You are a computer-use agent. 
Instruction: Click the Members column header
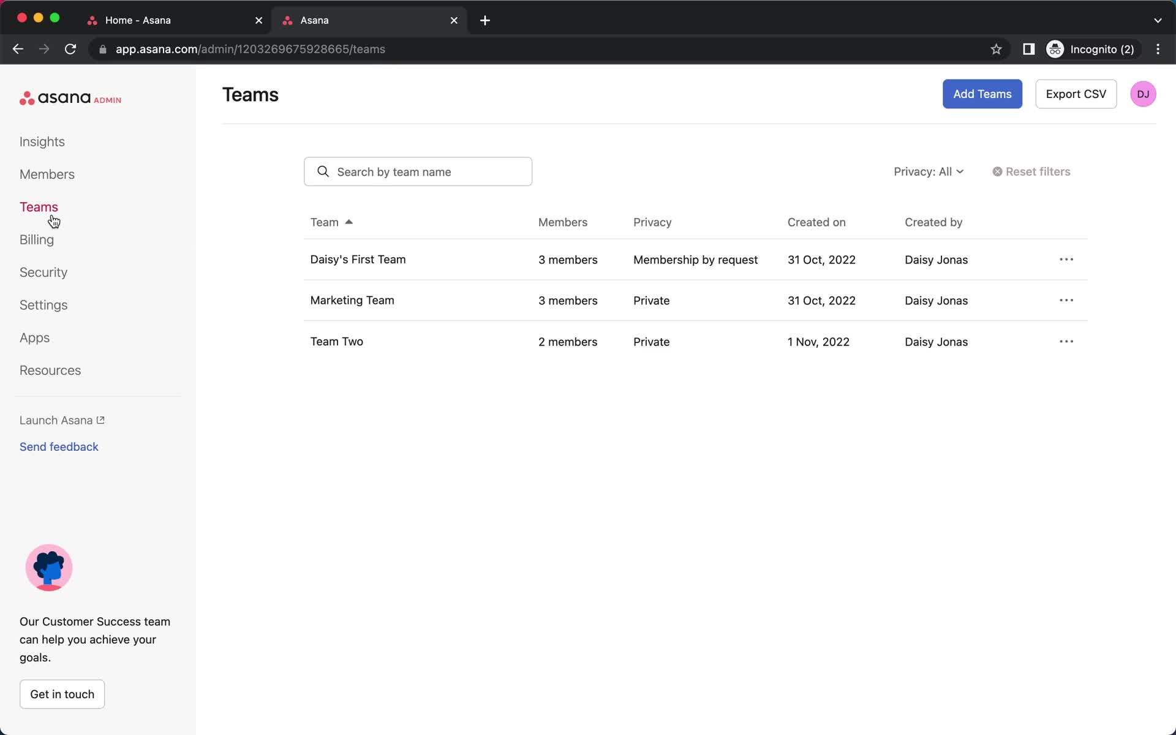pos(562,222)
